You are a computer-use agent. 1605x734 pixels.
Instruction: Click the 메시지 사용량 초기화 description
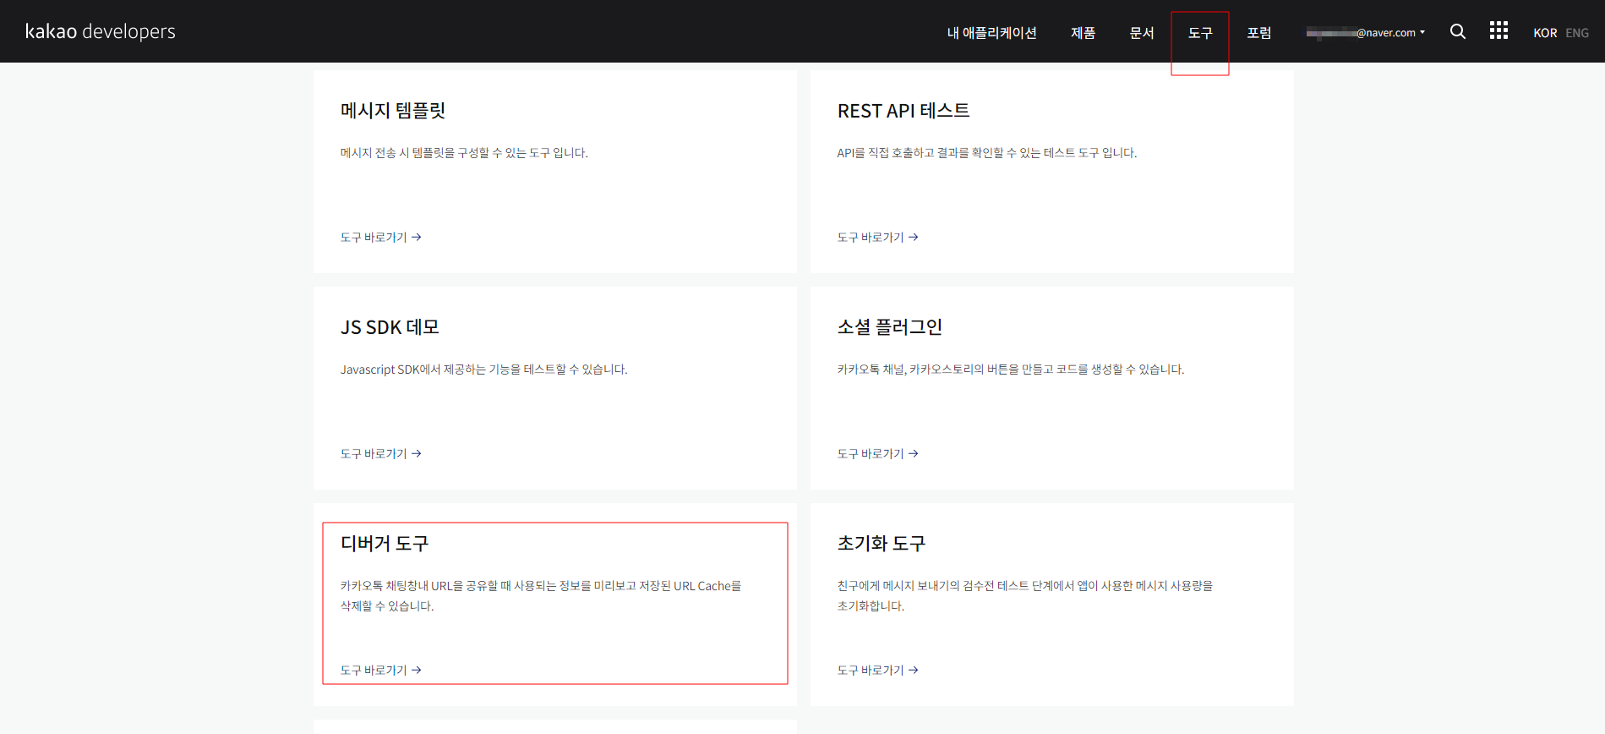(1025, 596)
